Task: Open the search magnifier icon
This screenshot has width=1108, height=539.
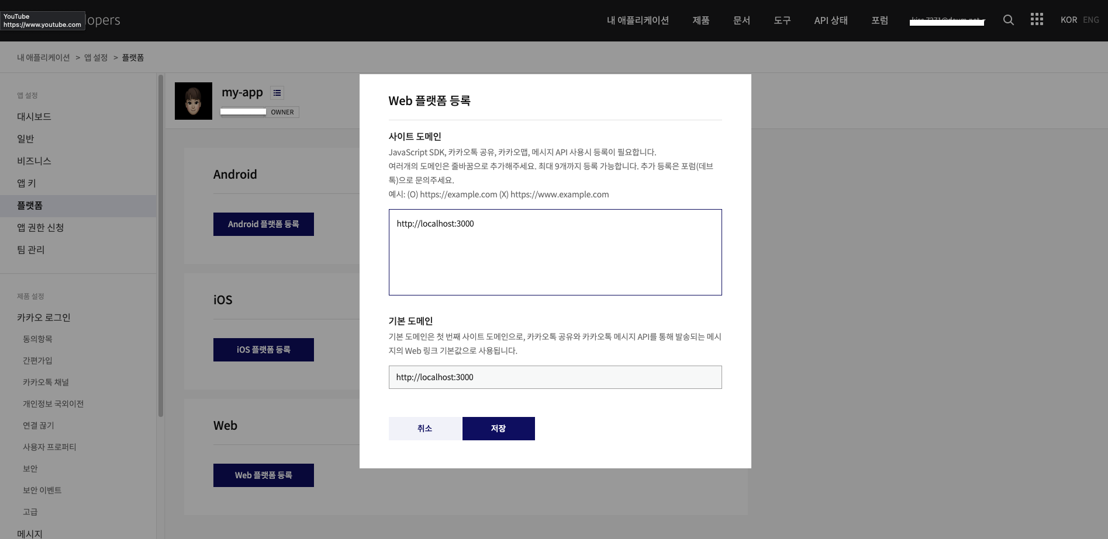Action: (x=1008, y=20)
